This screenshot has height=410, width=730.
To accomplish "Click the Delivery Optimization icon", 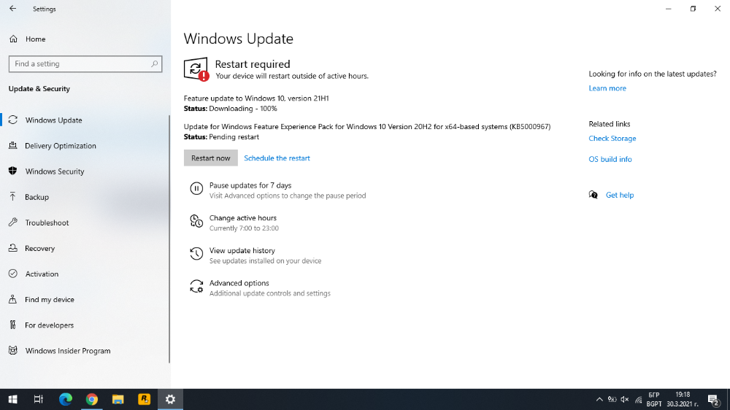I will tap(13, 146).
